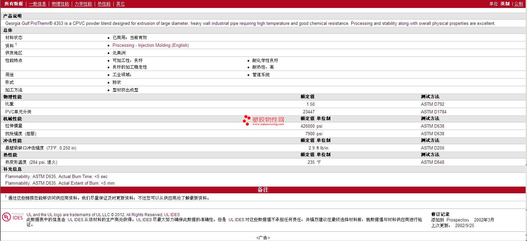This screenshot has height=241, width=527.
Task: Click the 可加工性，良好 feature entry
Action: point(128,61)
